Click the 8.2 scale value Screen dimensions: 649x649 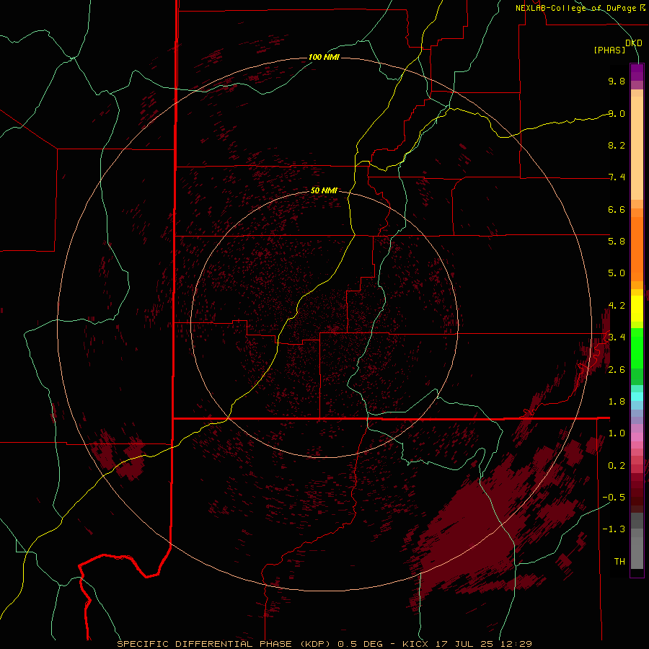617,145
